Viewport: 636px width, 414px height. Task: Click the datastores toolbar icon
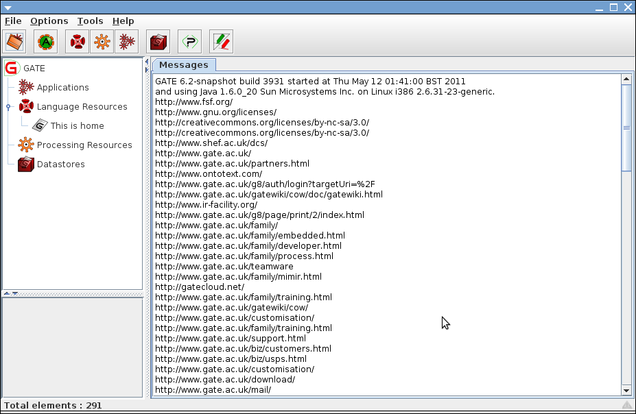(158, 41)
